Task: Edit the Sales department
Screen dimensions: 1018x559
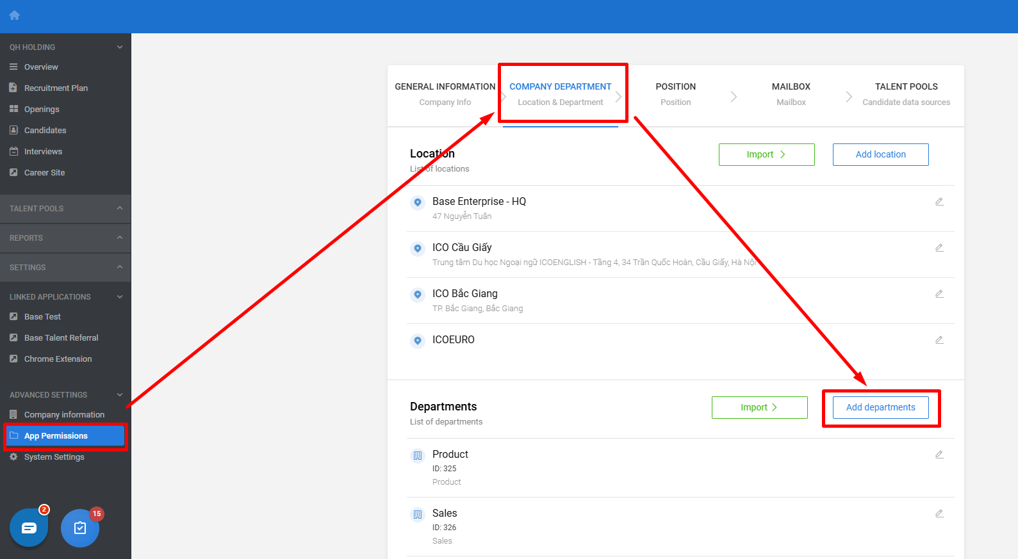Action: pyautogui.click(x=939, y=514)
